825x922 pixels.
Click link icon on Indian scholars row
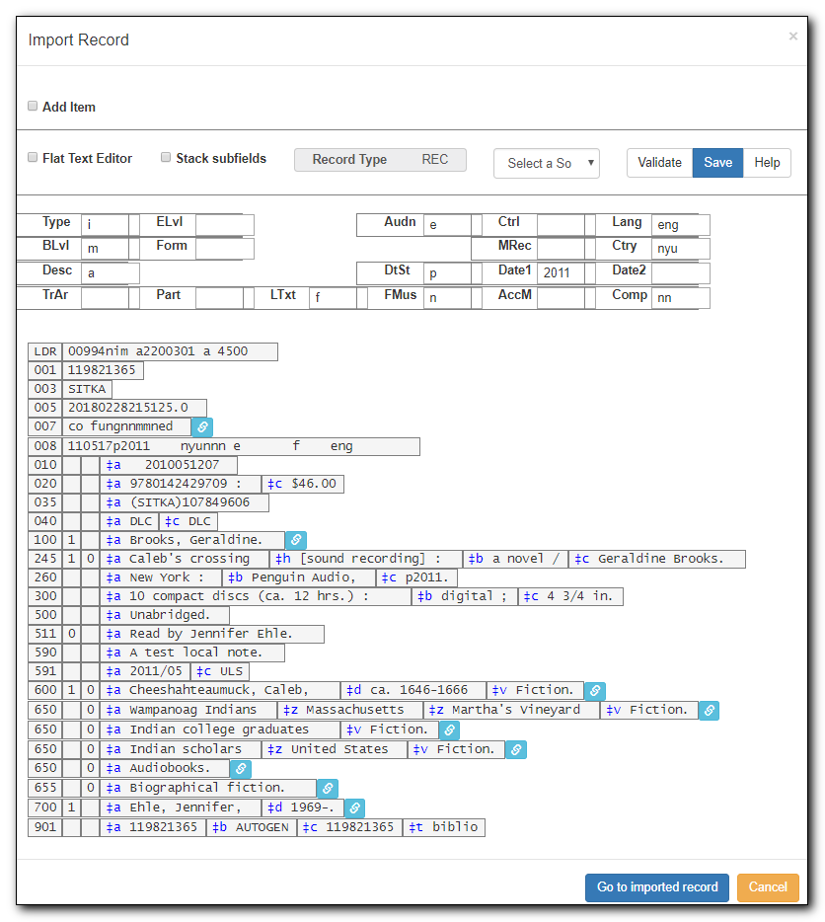[x=516, y=749]
